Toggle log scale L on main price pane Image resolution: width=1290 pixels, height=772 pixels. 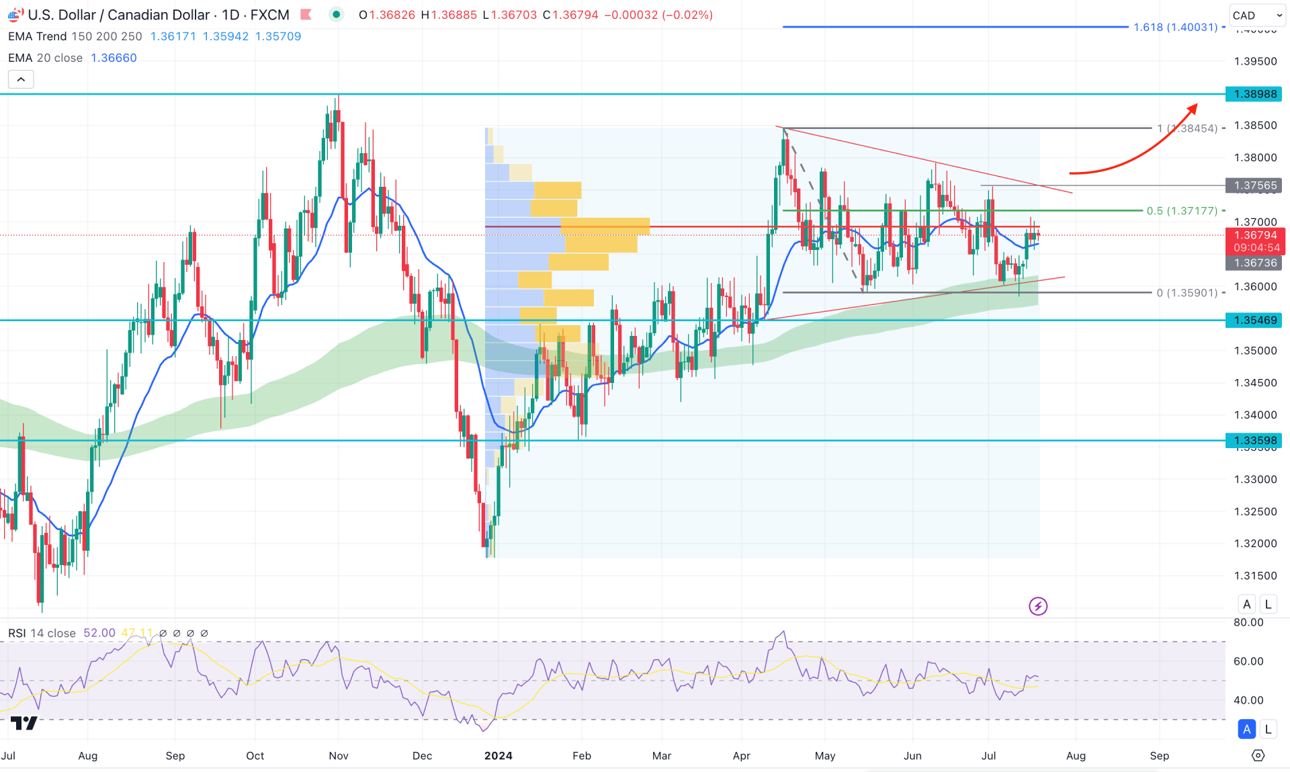click(1268, 604)
